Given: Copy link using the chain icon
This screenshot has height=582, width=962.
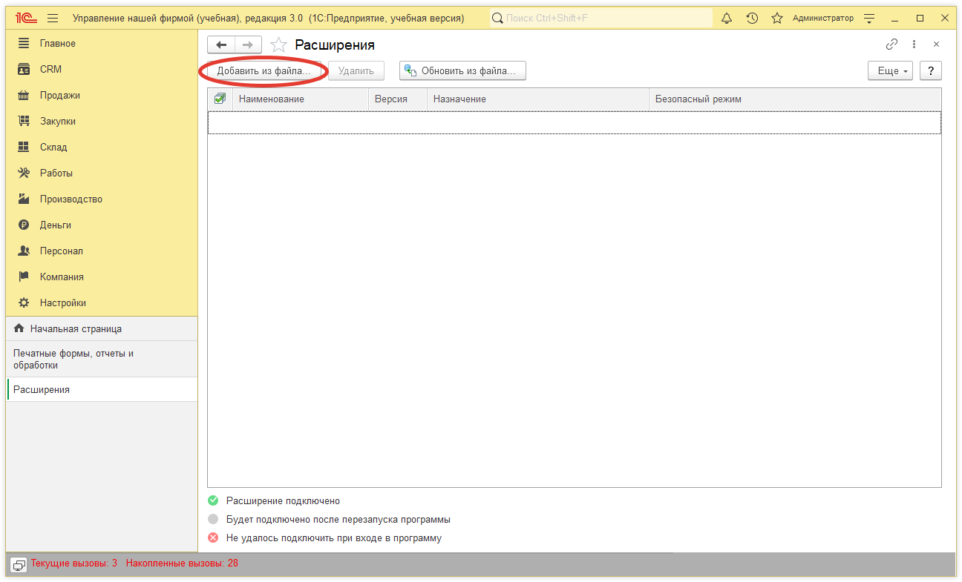Looking at the screenshot, I should [891, 44].
